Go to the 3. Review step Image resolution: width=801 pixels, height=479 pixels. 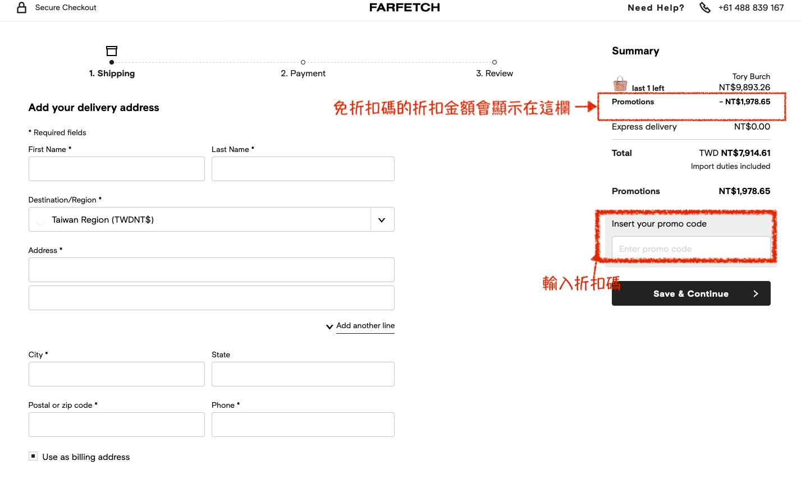[x=494, y=73]
